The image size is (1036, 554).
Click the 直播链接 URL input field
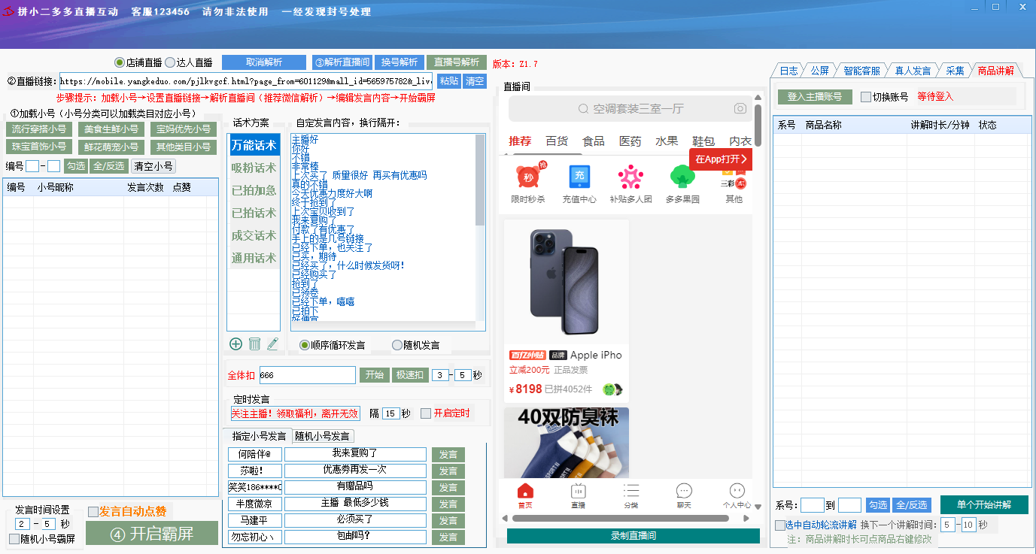pos(246,81)
